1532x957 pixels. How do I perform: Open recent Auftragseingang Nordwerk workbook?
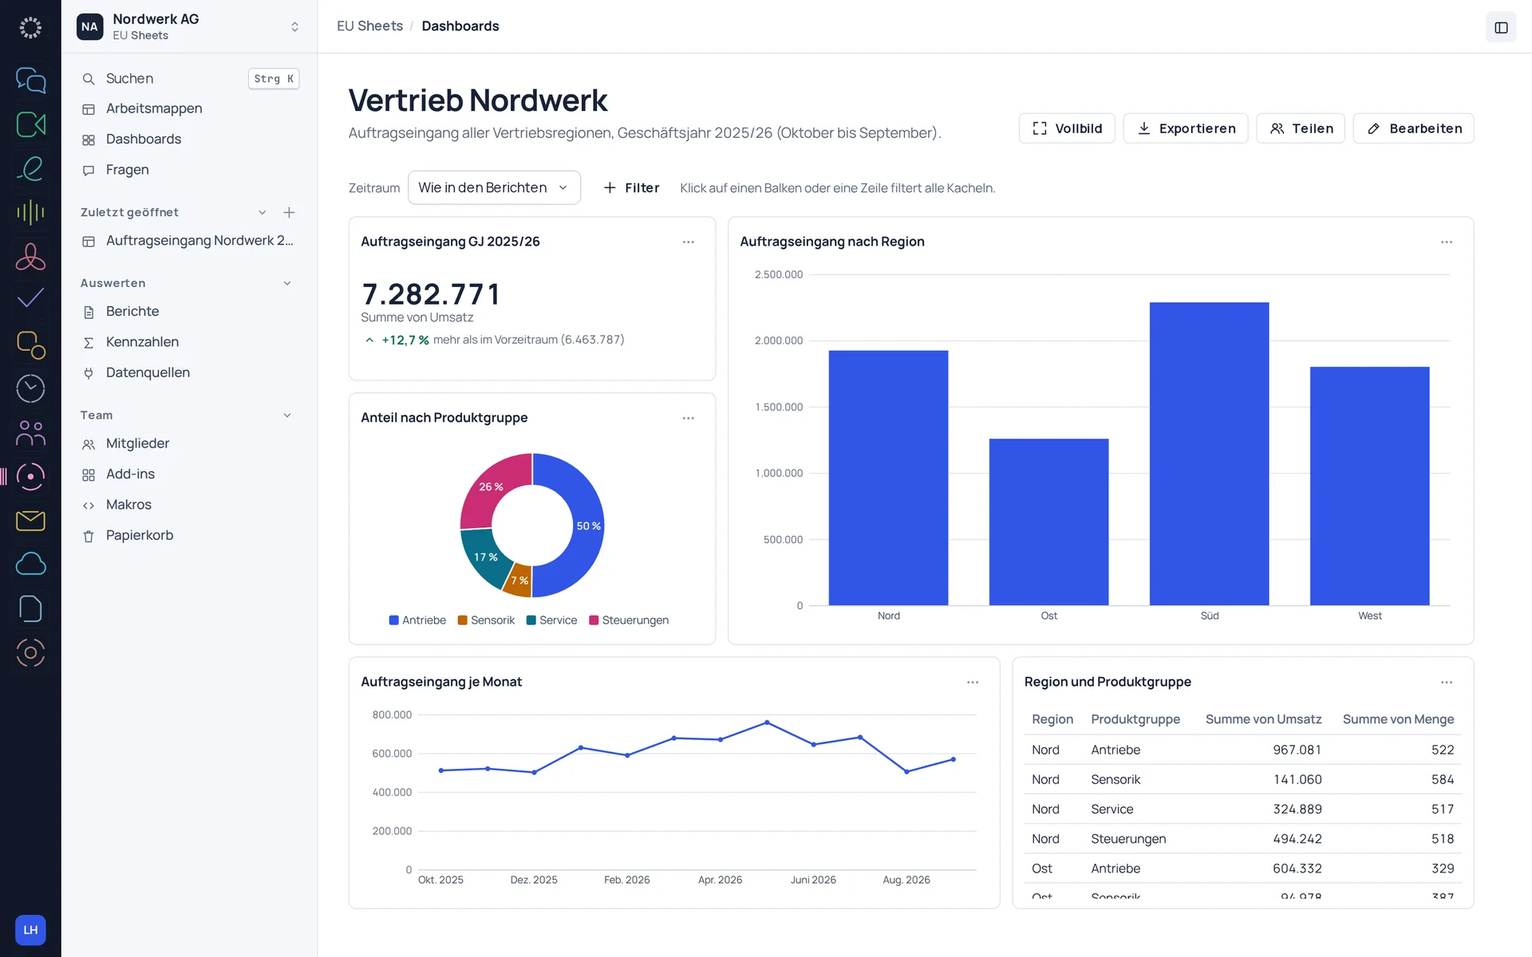(189, 241)
